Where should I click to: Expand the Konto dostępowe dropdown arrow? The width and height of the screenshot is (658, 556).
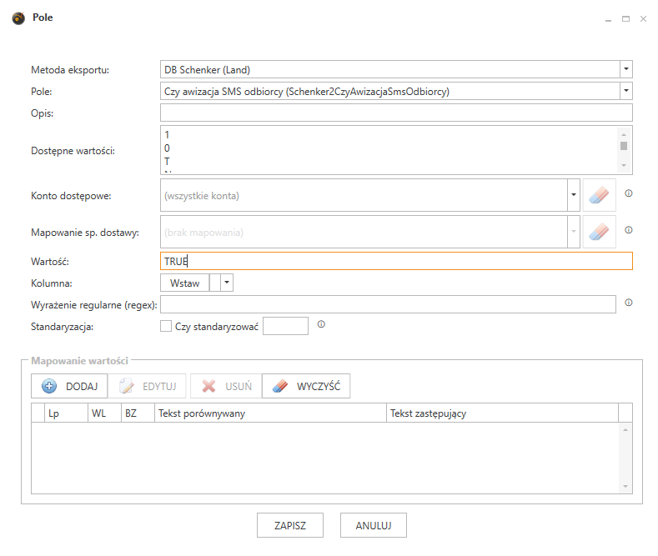tap(574, 195)
